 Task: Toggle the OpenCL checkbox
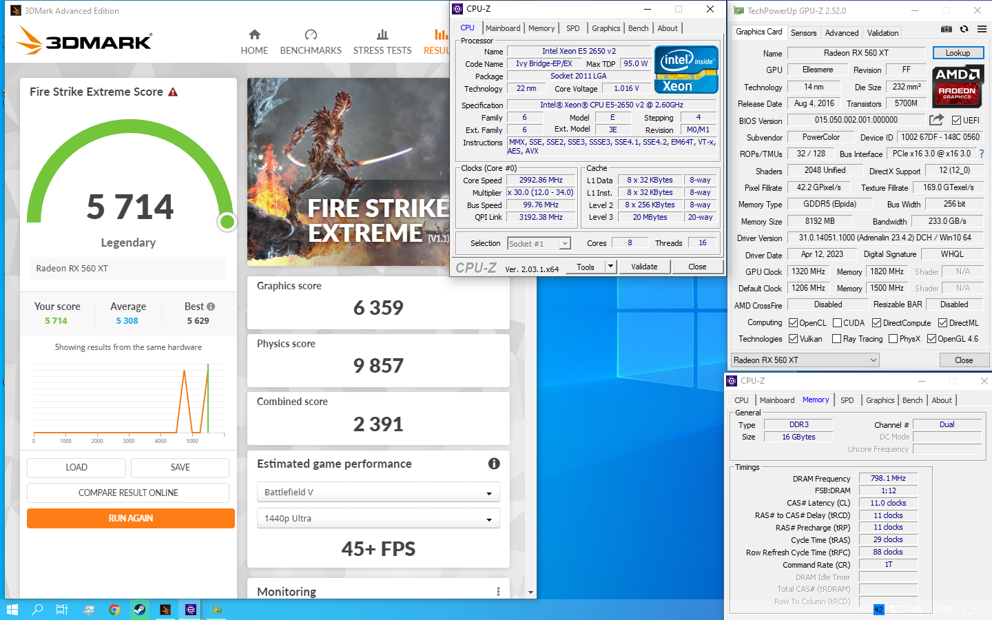pyautogui.click(x=794, y=322)
